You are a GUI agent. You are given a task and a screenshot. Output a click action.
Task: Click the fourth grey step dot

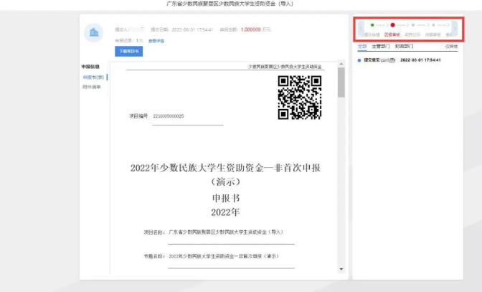point(433,25)
